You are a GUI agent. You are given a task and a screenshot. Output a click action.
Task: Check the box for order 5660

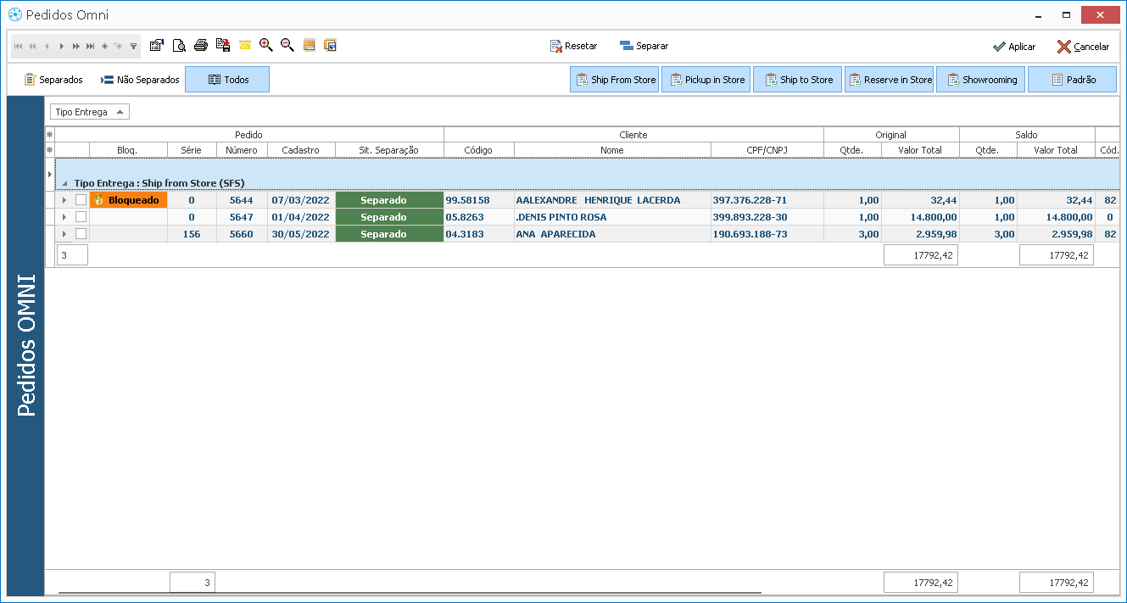pos(81,234)
